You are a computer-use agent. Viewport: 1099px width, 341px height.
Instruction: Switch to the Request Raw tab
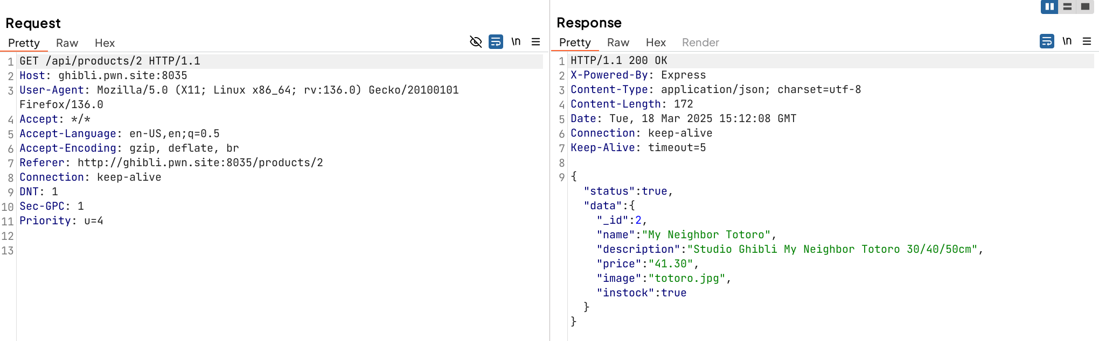[x=67, y=43]
